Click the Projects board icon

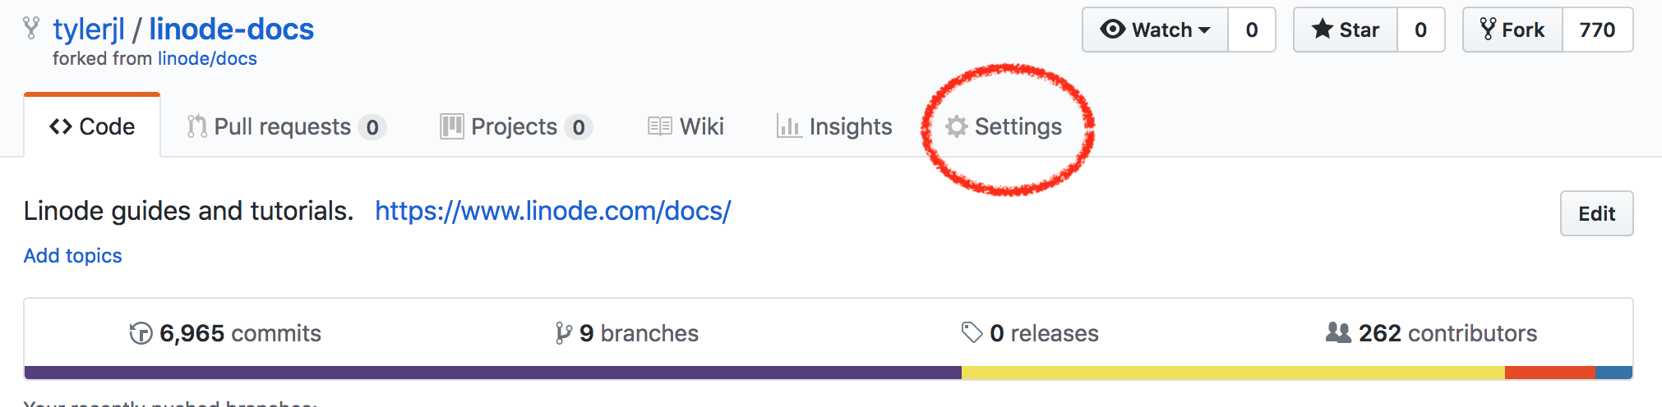(x=451, y=126)
